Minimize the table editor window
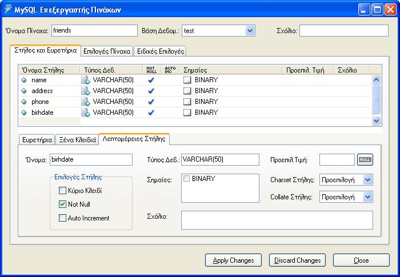The height and width of the screenshot is (277, 400). click(364, 10)
